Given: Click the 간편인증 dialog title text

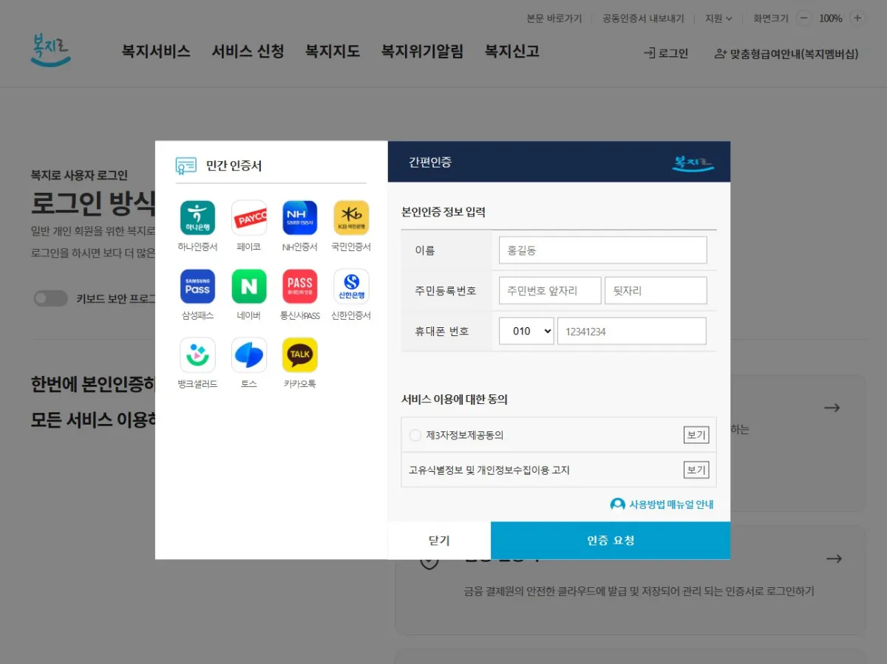Looking at the screenshot, I should 430,162.
